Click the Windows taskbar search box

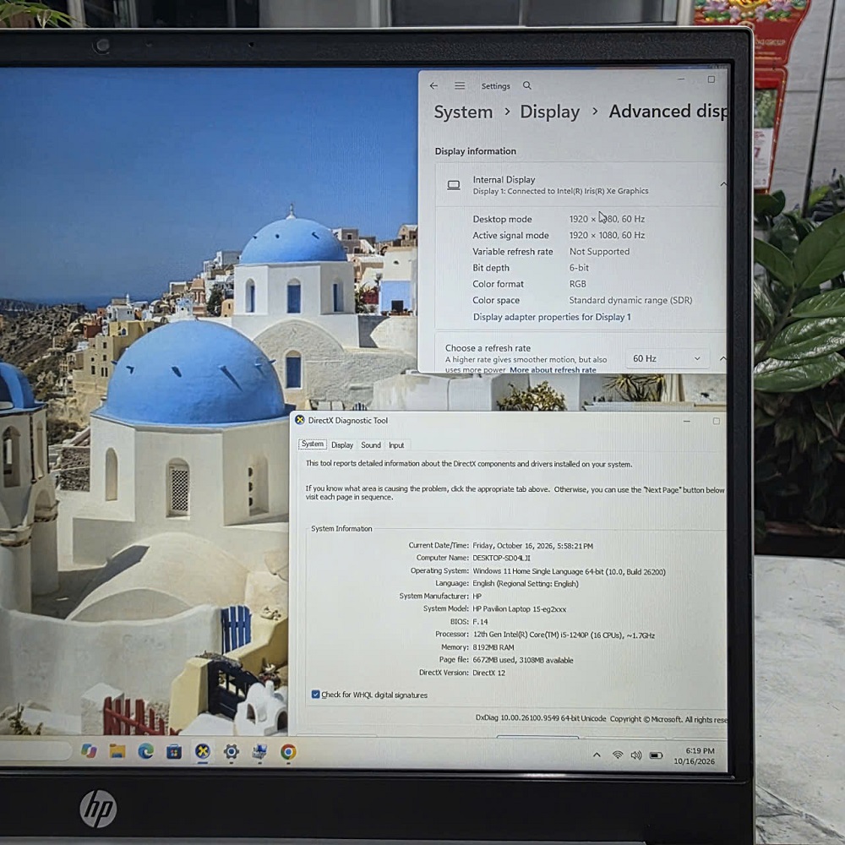(34, 750)
